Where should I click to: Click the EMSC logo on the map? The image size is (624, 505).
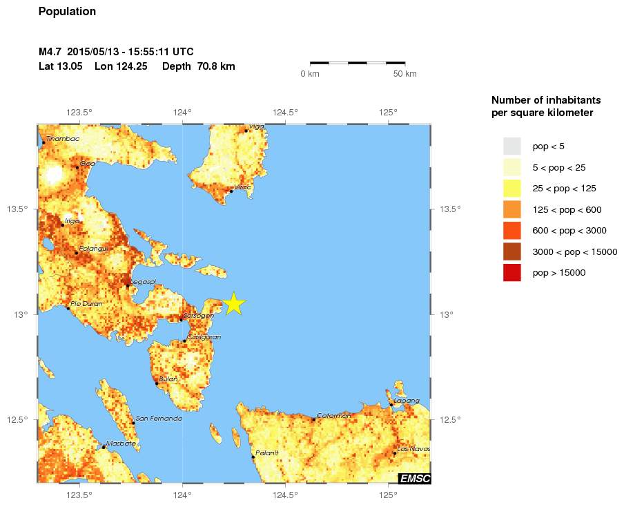pyautogui.click(x=414, y=477)
